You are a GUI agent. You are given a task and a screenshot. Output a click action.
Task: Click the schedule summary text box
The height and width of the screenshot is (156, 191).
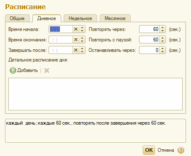[95, 131]
